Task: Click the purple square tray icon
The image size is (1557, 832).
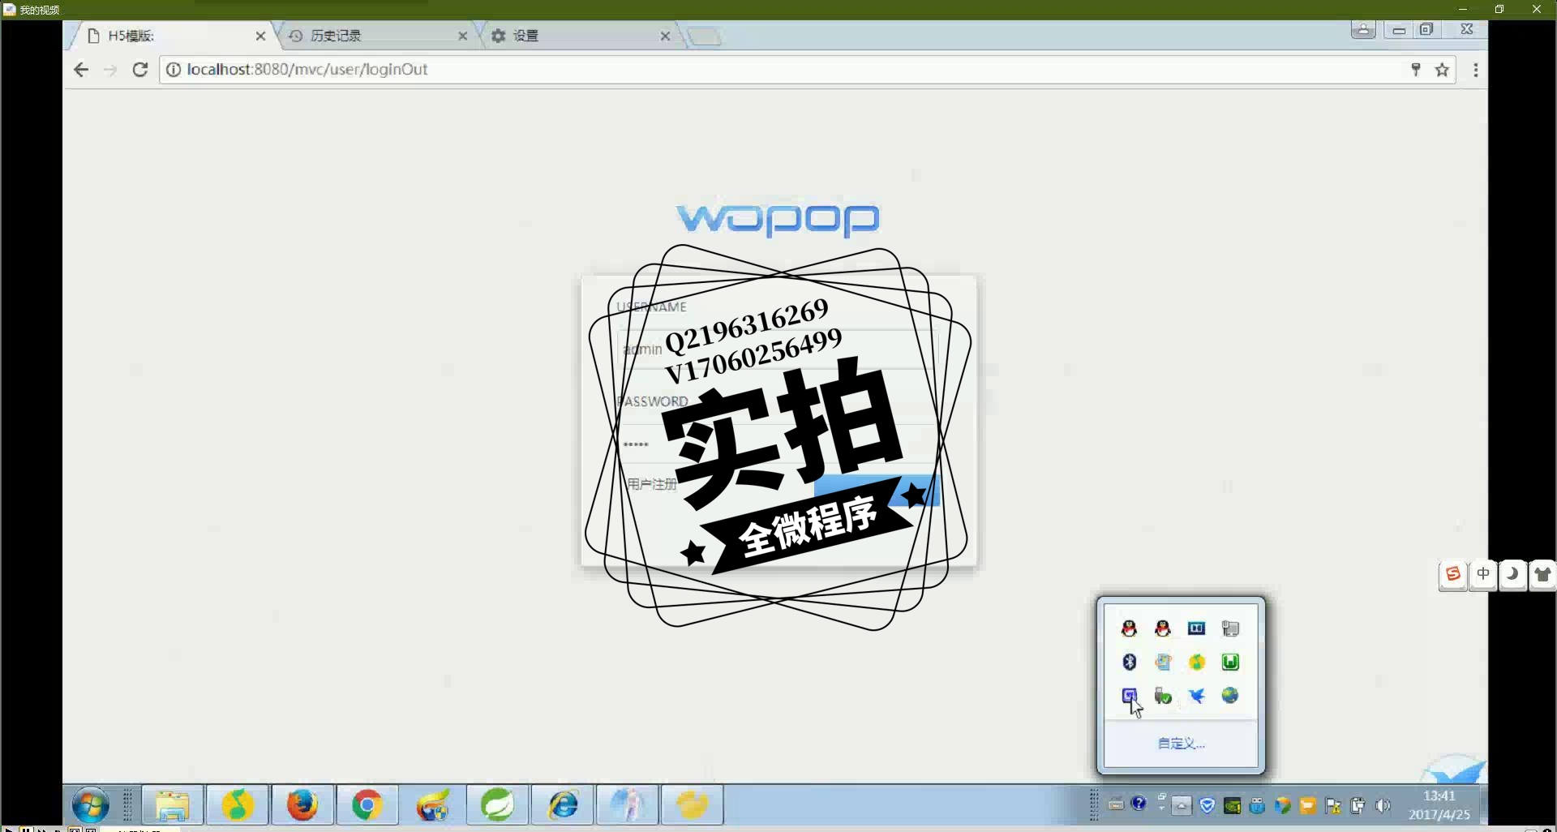Action: (x=1129, y=696)
